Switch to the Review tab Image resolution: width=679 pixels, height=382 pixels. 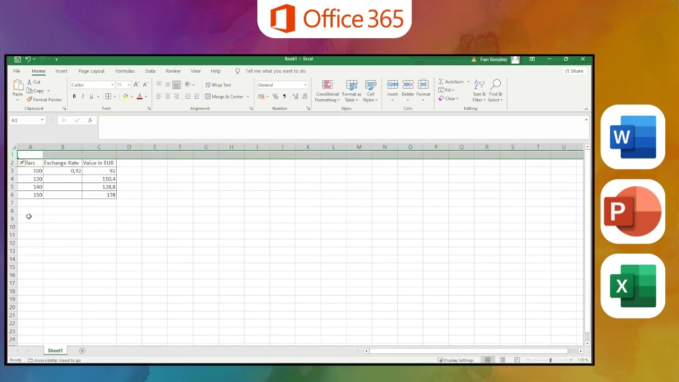point(173,71)
